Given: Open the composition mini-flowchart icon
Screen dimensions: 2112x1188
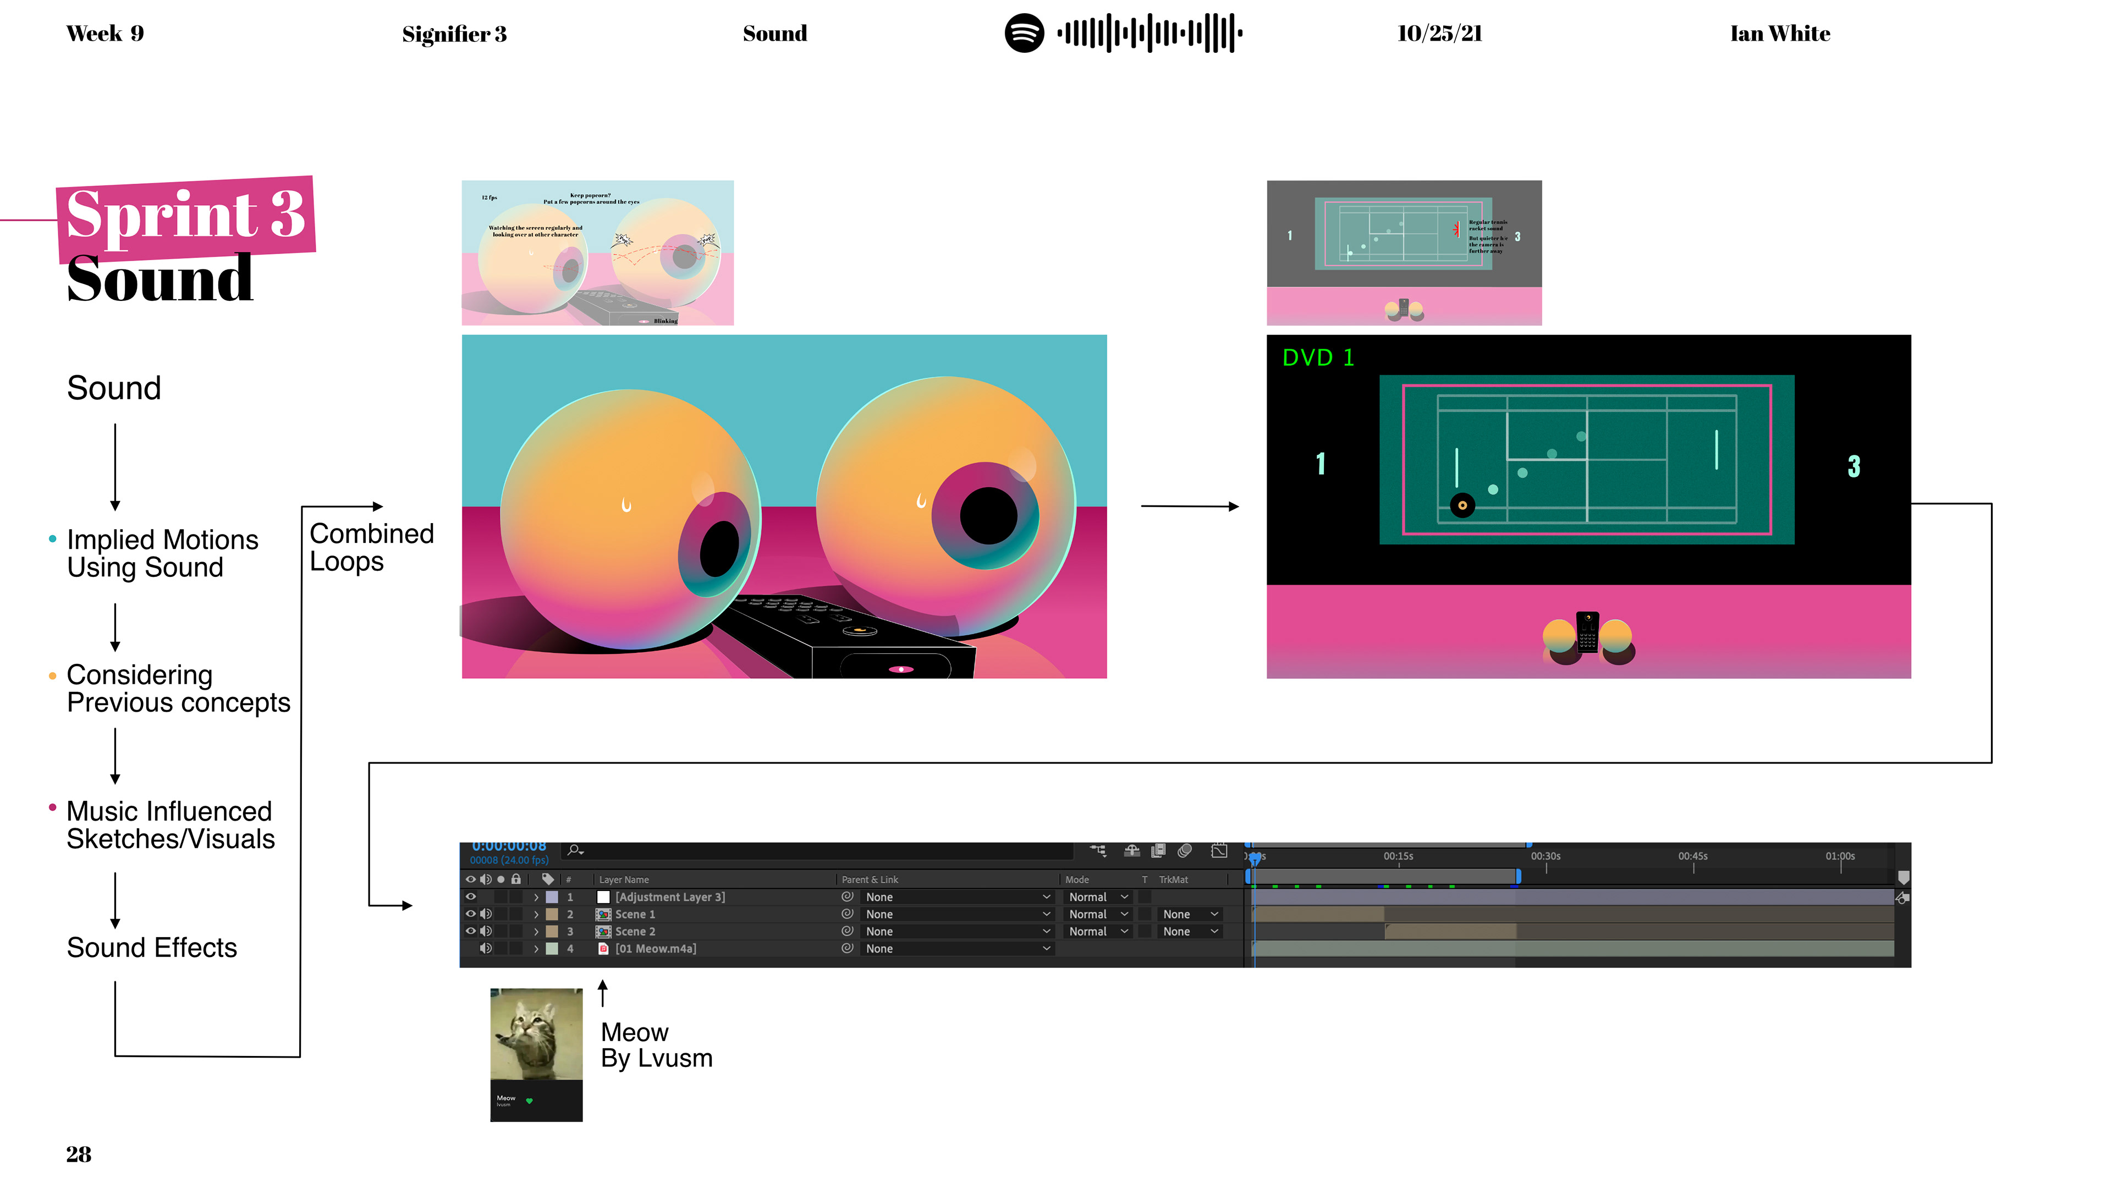Looking at the screenshot, I should coord(1098,851).
